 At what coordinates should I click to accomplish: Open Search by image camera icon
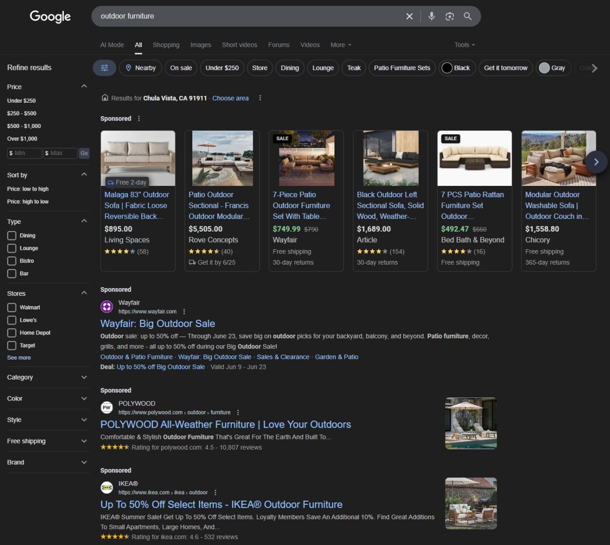point(450,16)
